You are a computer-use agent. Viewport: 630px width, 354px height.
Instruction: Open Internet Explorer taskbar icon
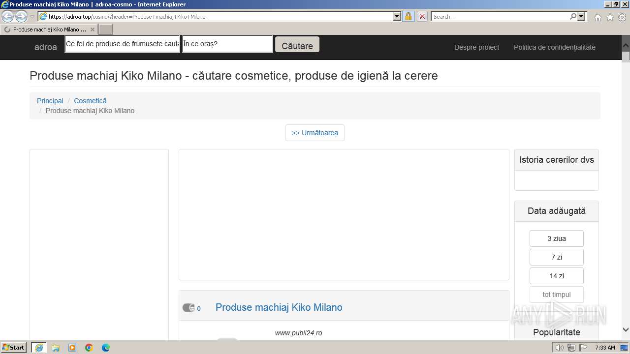(x=39, y=348)
